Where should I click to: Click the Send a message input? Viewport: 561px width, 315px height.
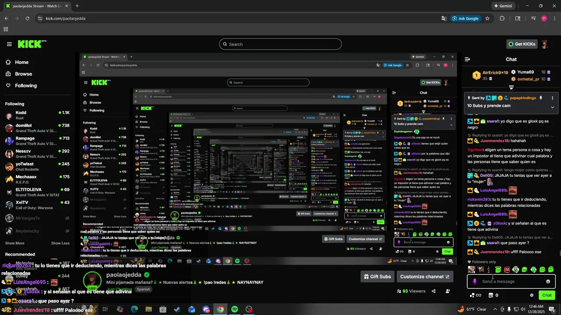pyautogui.click(x=511, y=281)
